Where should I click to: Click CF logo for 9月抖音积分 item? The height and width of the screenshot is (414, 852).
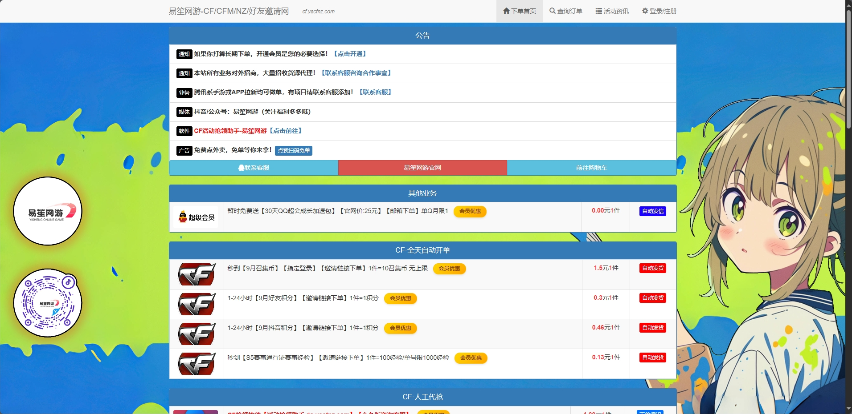coord(197,334)
